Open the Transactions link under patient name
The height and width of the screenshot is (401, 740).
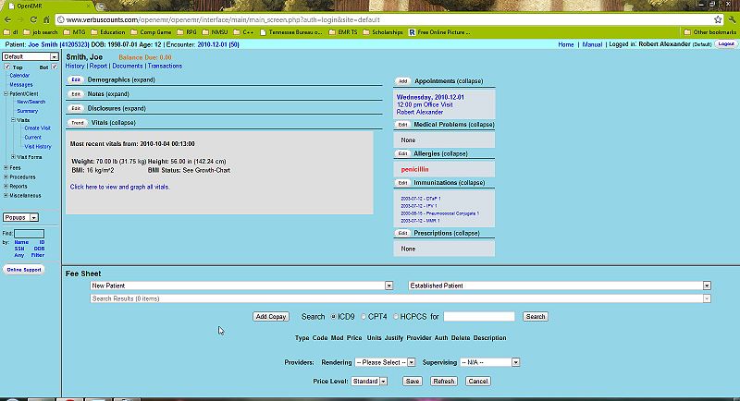[165, 67]
